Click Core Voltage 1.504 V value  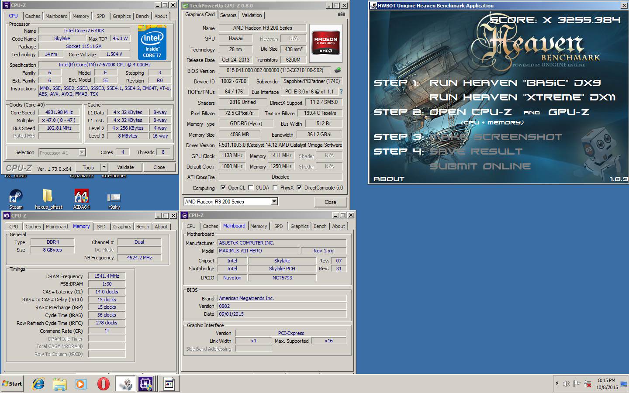(114, 54)
